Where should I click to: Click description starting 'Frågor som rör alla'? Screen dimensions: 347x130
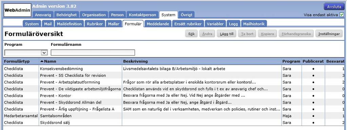pos(189,82)
